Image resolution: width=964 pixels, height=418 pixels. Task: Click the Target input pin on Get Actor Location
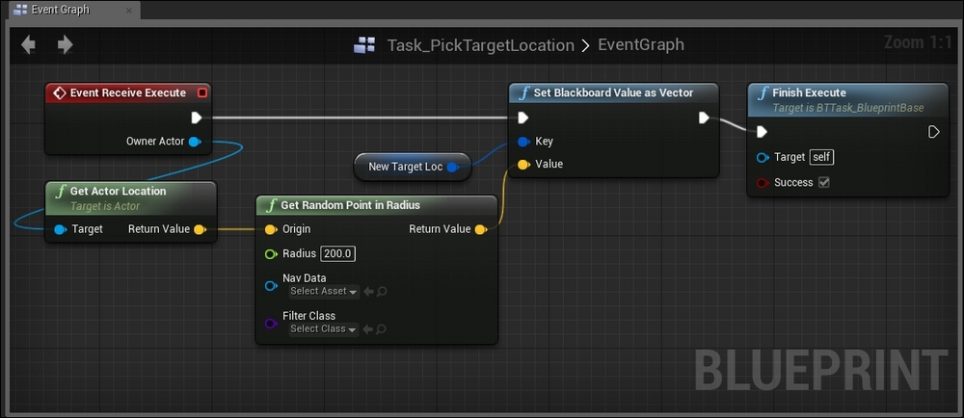click(x=60, y=229)
